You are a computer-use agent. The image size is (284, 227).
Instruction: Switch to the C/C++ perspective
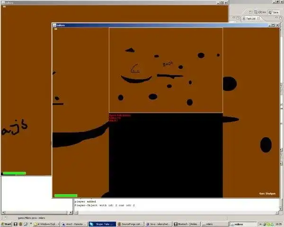pos(260,12)
